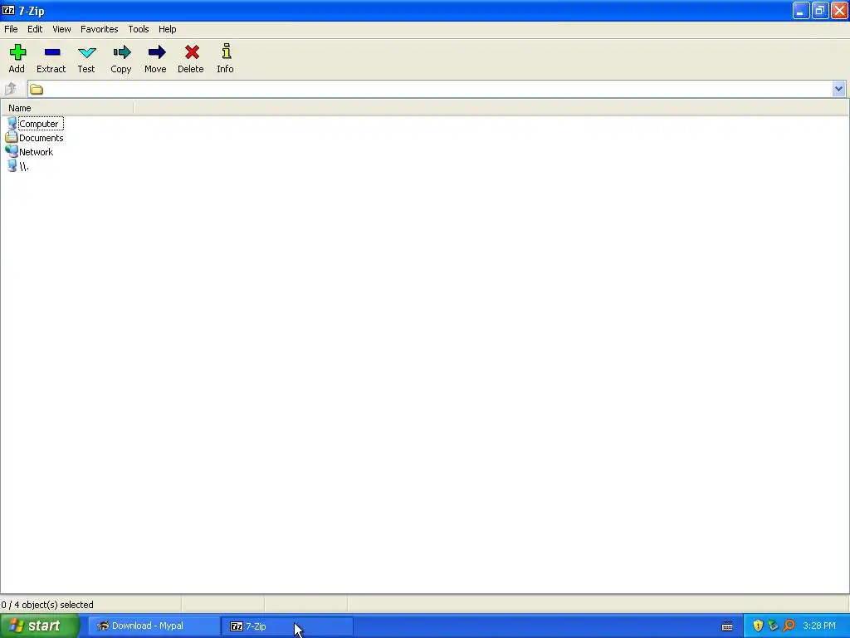Click the security shield tray icon
Viewport: 850px width, 638px height.
point(758,626)
